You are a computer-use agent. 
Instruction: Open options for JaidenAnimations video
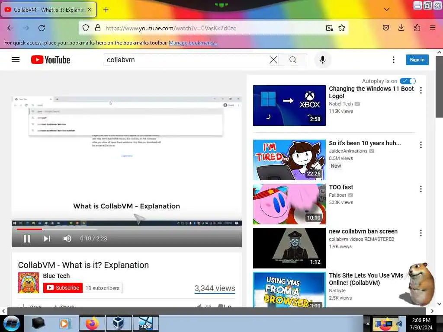tap(421, 145)
